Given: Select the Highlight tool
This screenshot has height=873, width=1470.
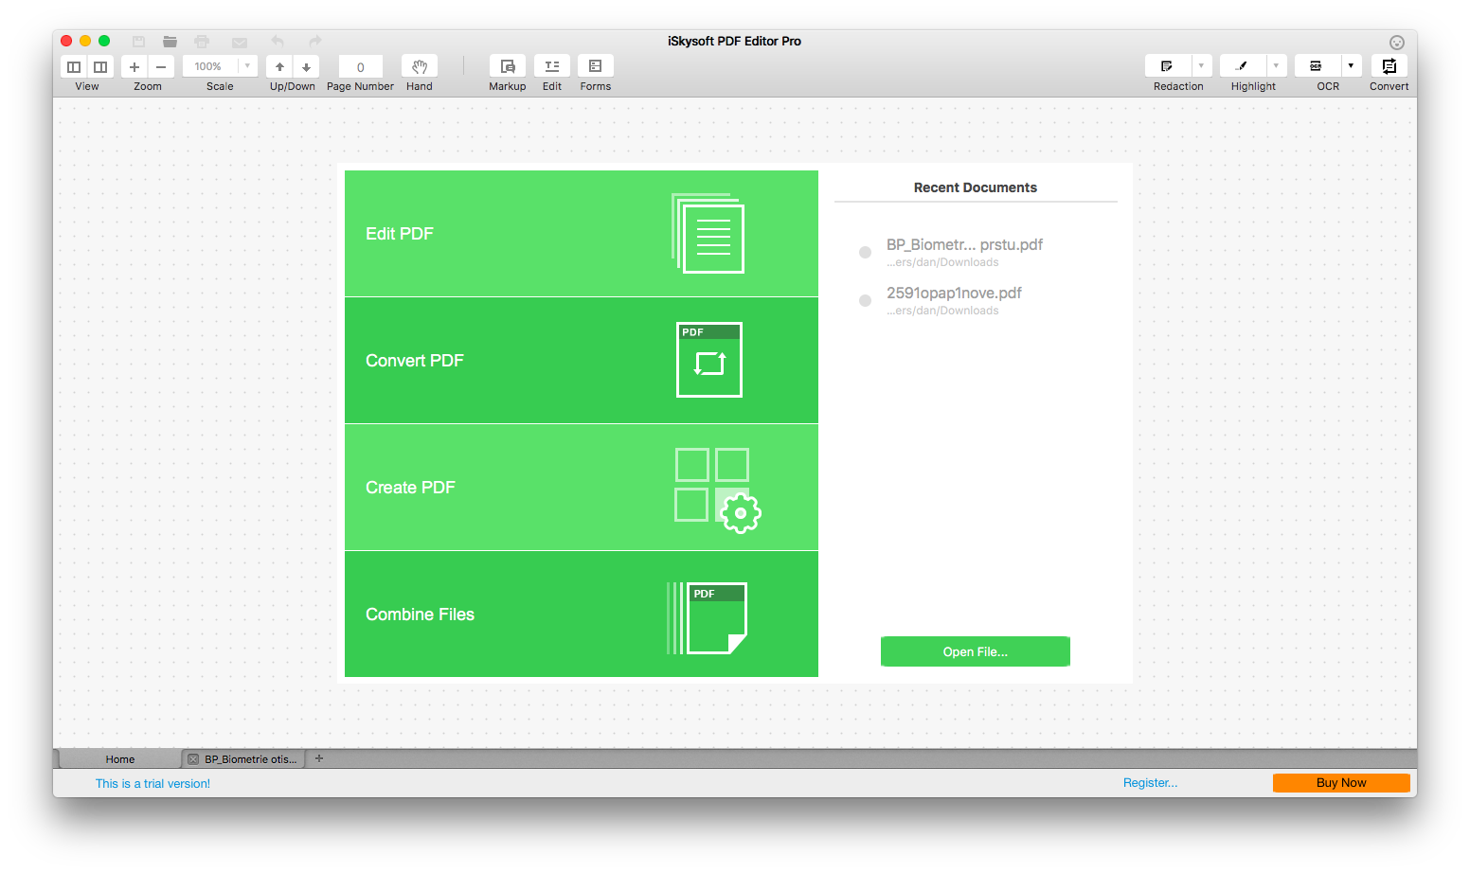Looking at the screenshot, I should point(1242,66).
